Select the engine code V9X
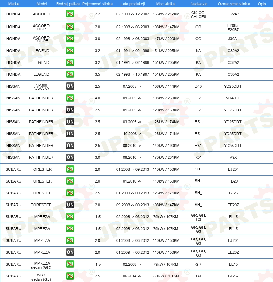The image size is (273, 282). pyautogui.click(x=233, y=157)
